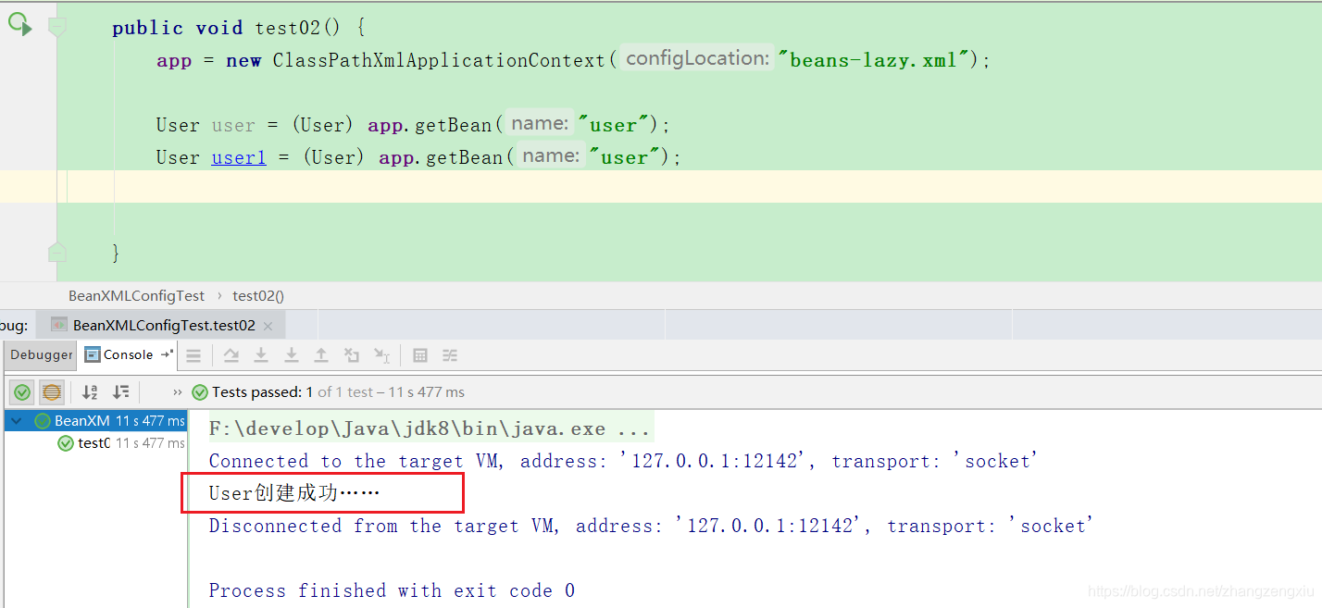Screen dimensions: 1322x608
Task: Click the run test gutter icon beside test02
Action: [20, 25]
